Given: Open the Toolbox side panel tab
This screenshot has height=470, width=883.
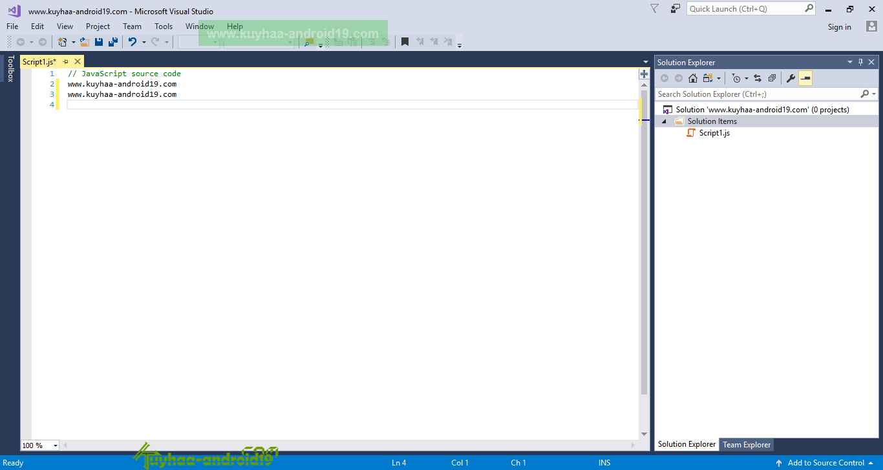Looking at the screenshot, I should pyautogui.click(x=10, y=68).
